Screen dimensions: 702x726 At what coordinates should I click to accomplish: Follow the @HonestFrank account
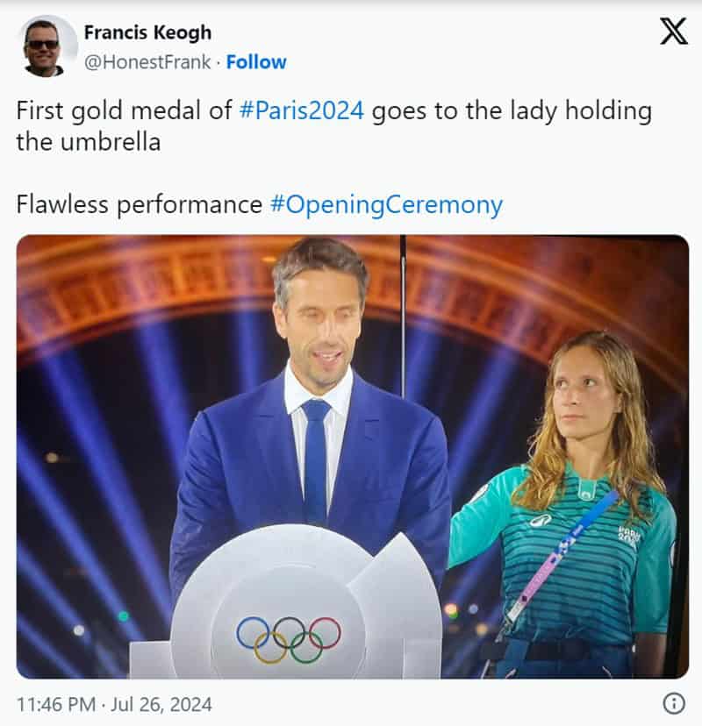255,62
